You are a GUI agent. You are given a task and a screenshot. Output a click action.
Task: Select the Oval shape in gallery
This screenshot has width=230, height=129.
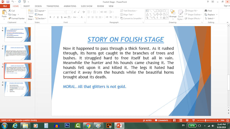[x=161, y=11]
